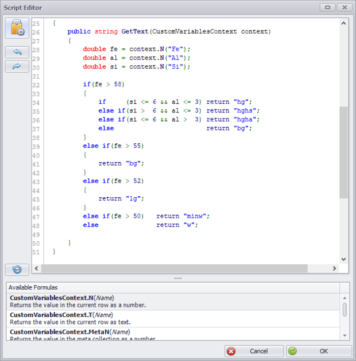Click the OK button
This screenshot has width=356, height=361.
(x=319, y=351)
